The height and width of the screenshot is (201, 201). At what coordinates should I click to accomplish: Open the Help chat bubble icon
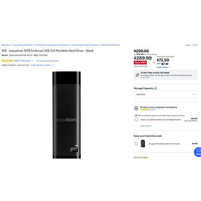198,152
